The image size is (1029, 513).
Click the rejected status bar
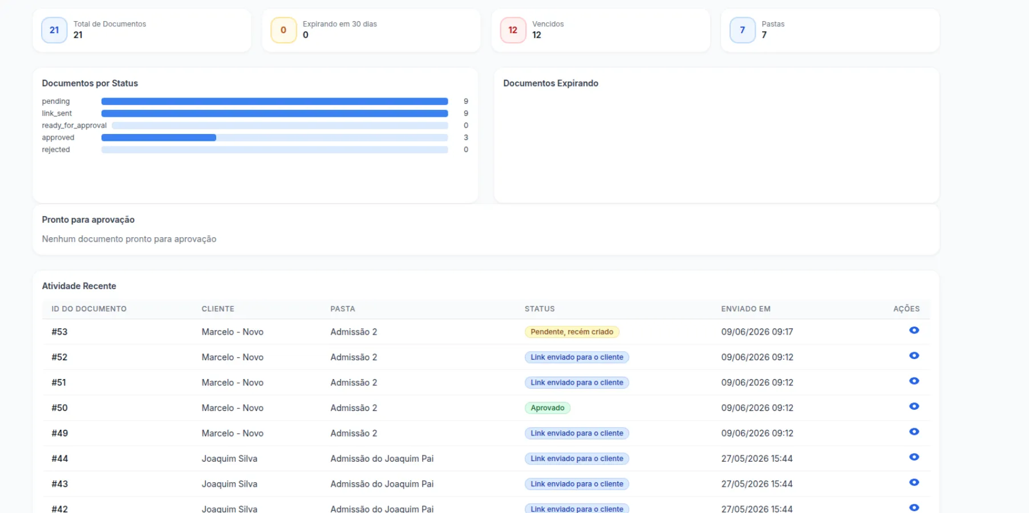tap(274, 149)
